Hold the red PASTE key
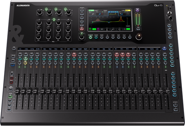 pyautogui.click(x=12, y=78)
